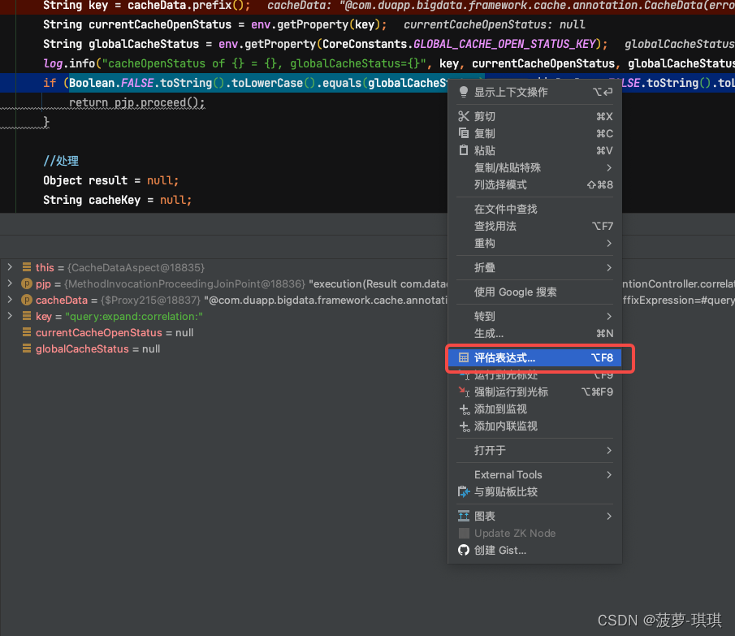This screenshot has height=636, width=735.
Task: Click env.getProperty(key) in the code
Action: pyautogui.click(x=317, y=24)
